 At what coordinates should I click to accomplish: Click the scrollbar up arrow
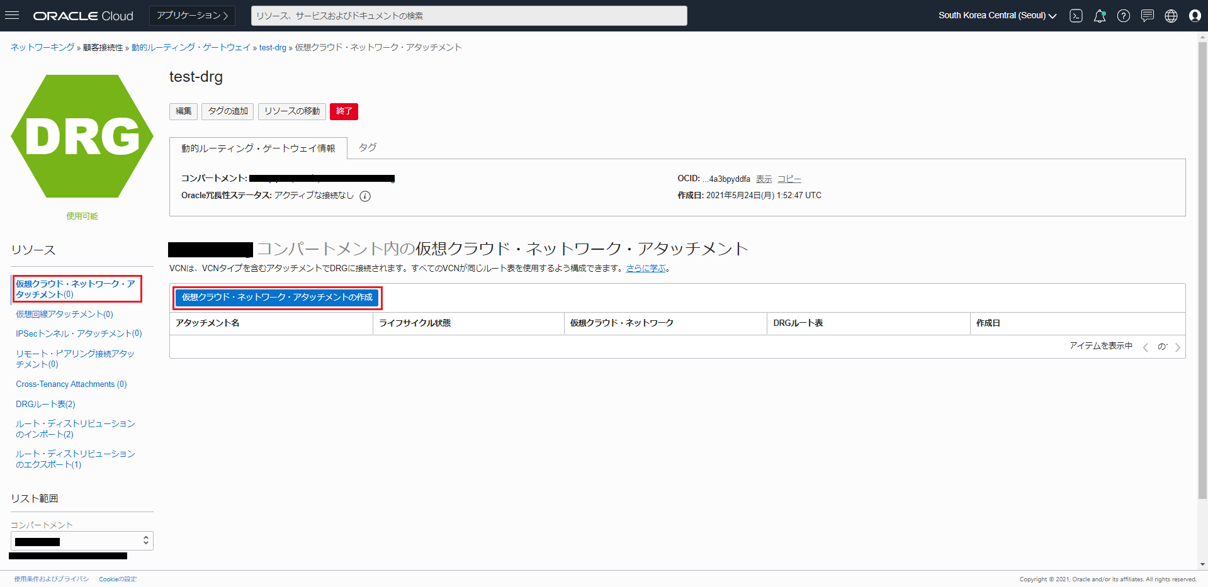click(x=1202, y=37)
